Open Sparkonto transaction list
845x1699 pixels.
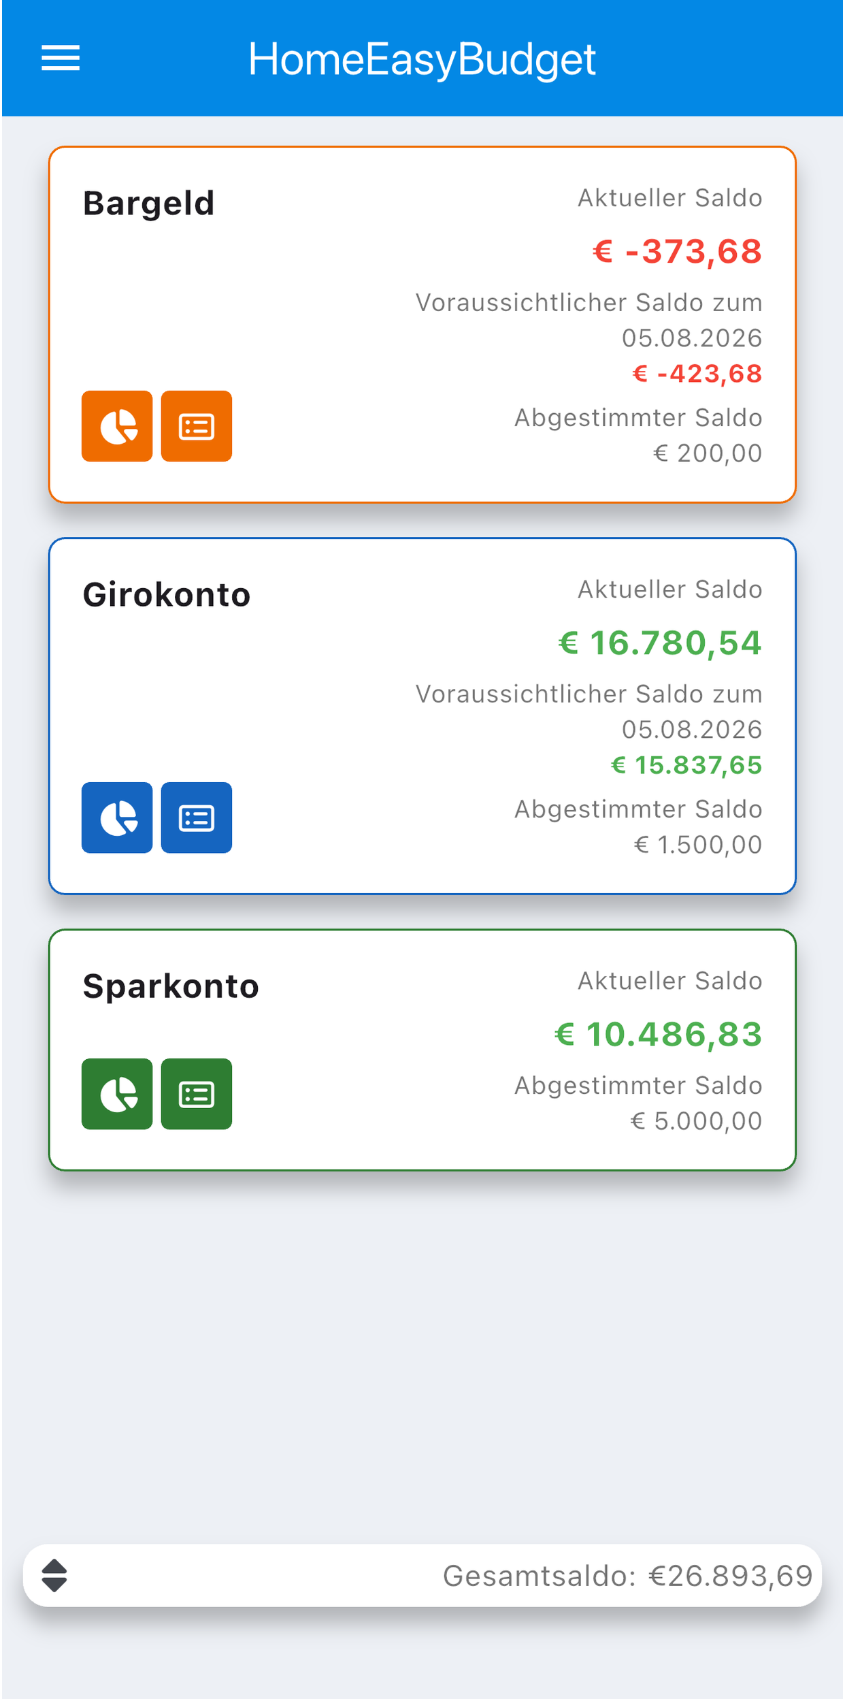(197, 1094)
